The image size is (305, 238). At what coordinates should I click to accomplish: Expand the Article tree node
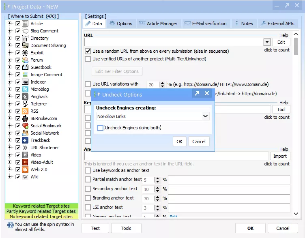pyautogui.click(x=9, y=24)
